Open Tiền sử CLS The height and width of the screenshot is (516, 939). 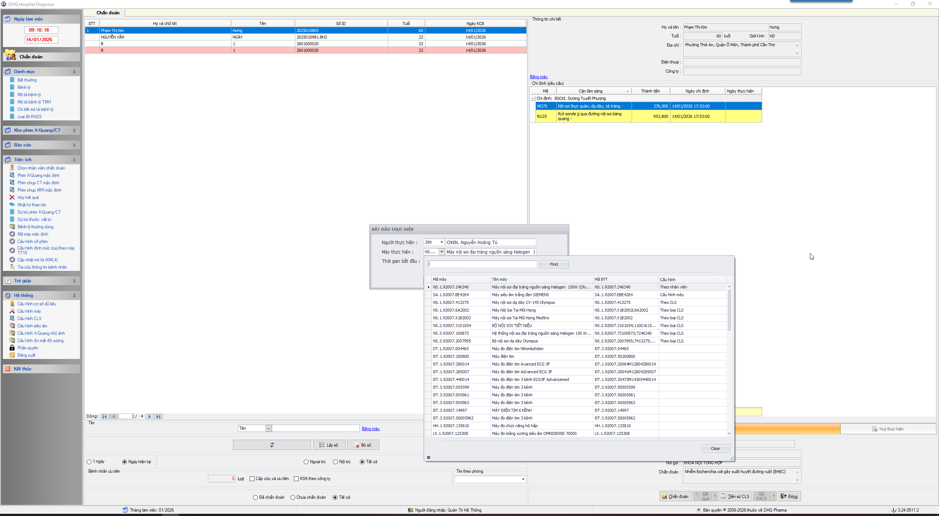[x=735, y=497]
